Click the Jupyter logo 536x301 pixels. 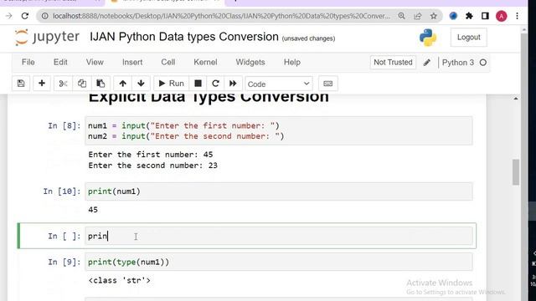(47, 37)
